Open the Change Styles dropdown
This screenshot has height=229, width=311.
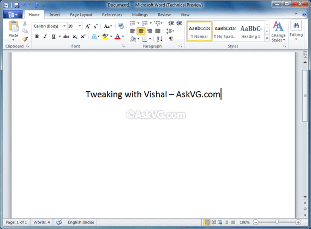point(278,32)
